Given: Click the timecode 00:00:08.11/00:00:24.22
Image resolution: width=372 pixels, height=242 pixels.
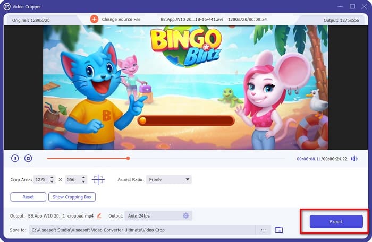Looking at the screenshot, I should (x=322, y=159).
